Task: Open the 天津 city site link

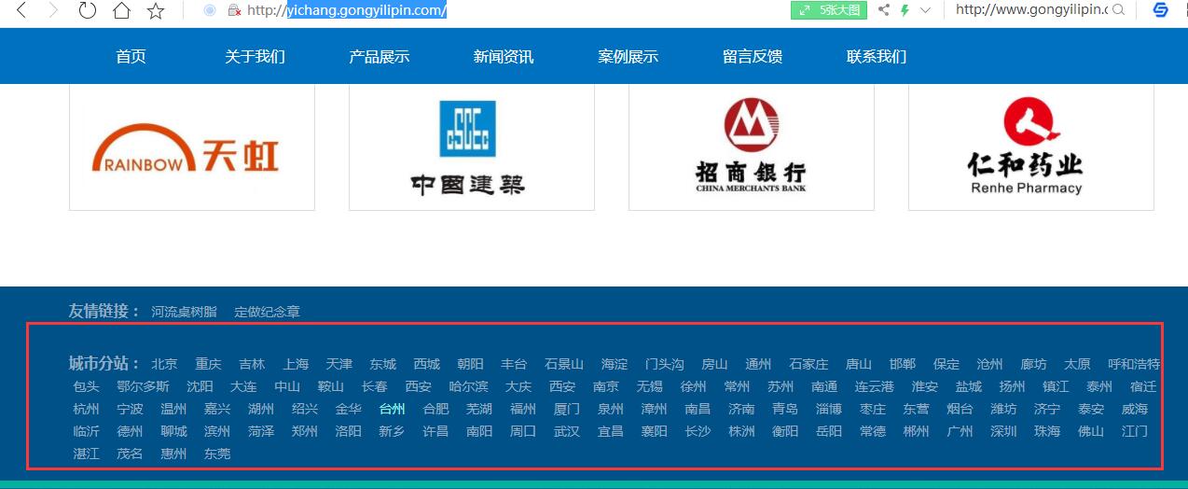Action: (339, 364)
